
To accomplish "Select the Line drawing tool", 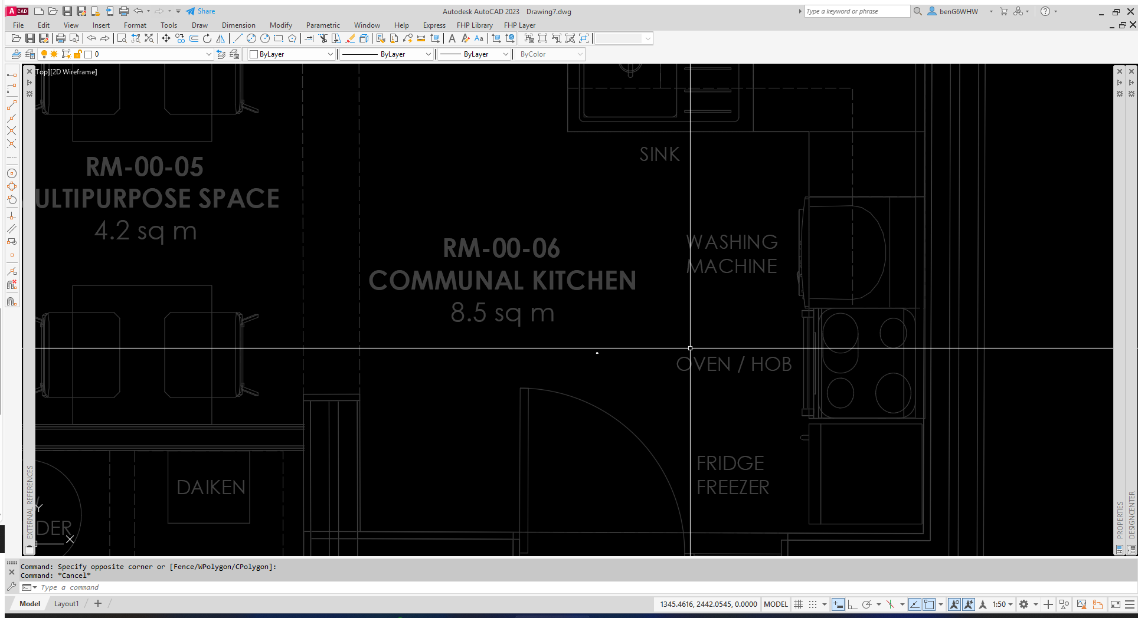I will pos(237,38).
